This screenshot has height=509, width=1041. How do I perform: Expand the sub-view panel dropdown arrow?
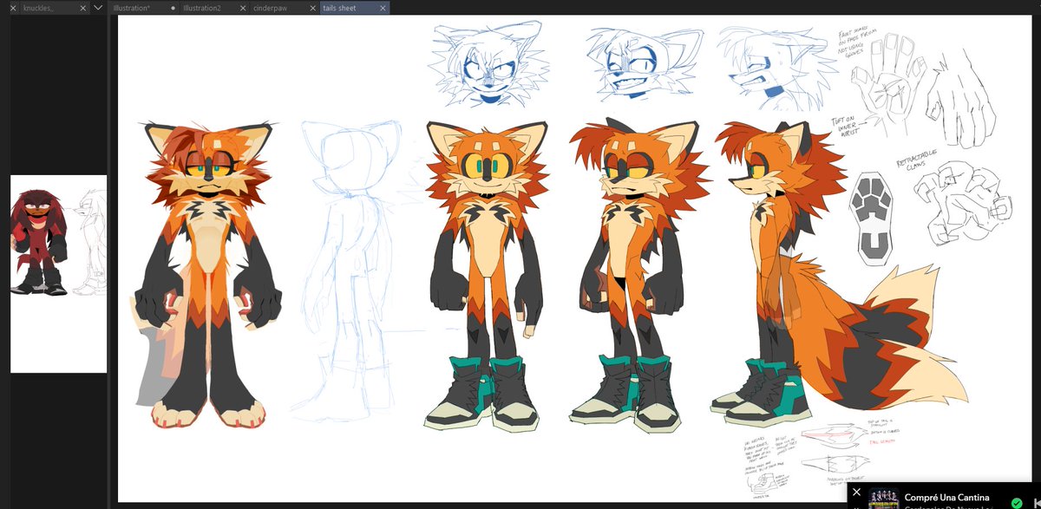[x=97, y=8]
